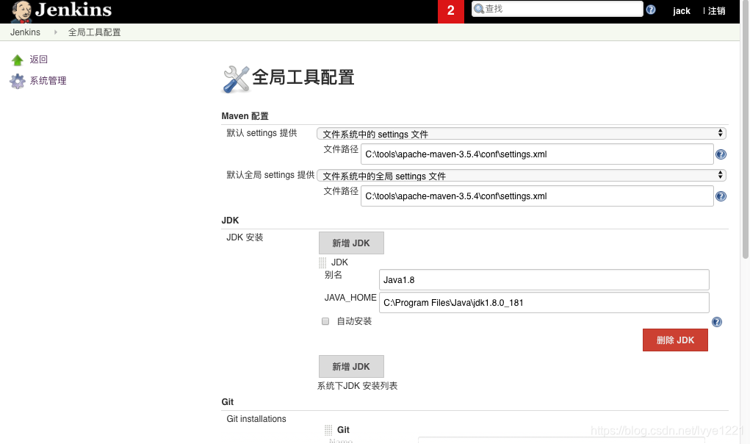
Task: Edit the global settings 文件路径 field
Action: [x=537, y=196]
